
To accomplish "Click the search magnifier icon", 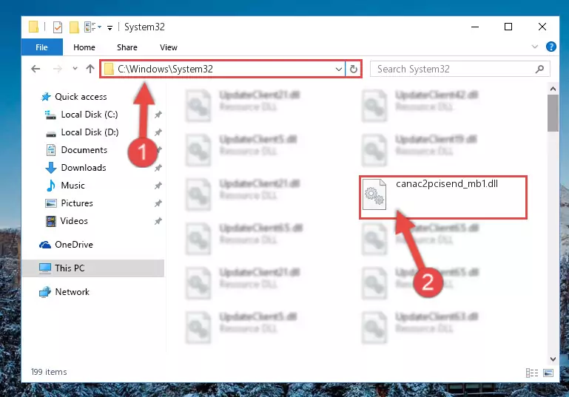I will click(x=539, y=69).
